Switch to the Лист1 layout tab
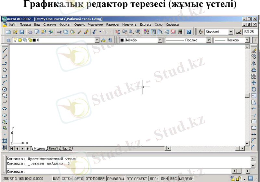 [x=53, y=148]
